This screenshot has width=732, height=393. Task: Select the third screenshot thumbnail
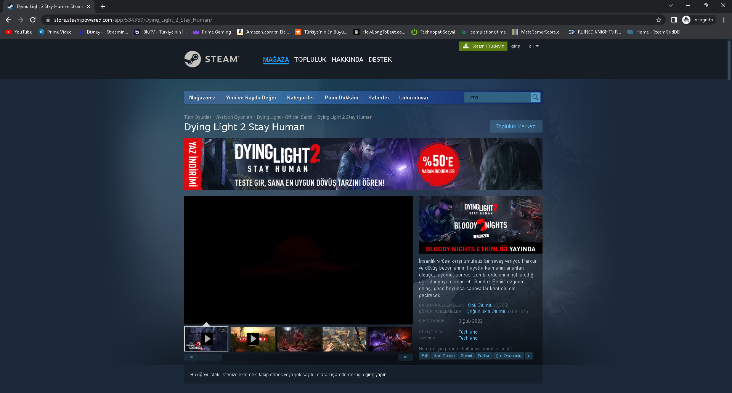[299, 339]
